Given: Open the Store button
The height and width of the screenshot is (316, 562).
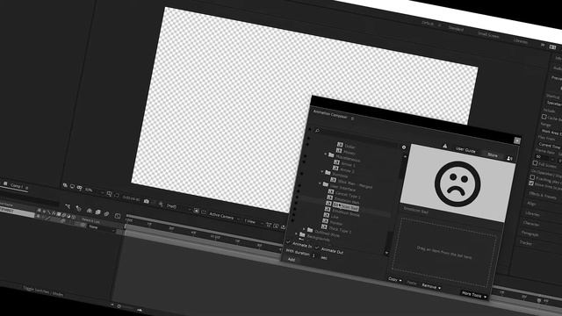Looking at the screenshot, I should (x=493, y=154).
